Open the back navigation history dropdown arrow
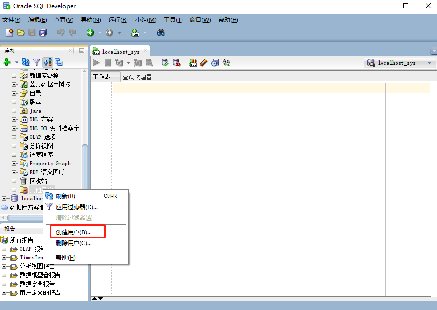The height and width of the screenshot is (310, 437). click(100, 33)
